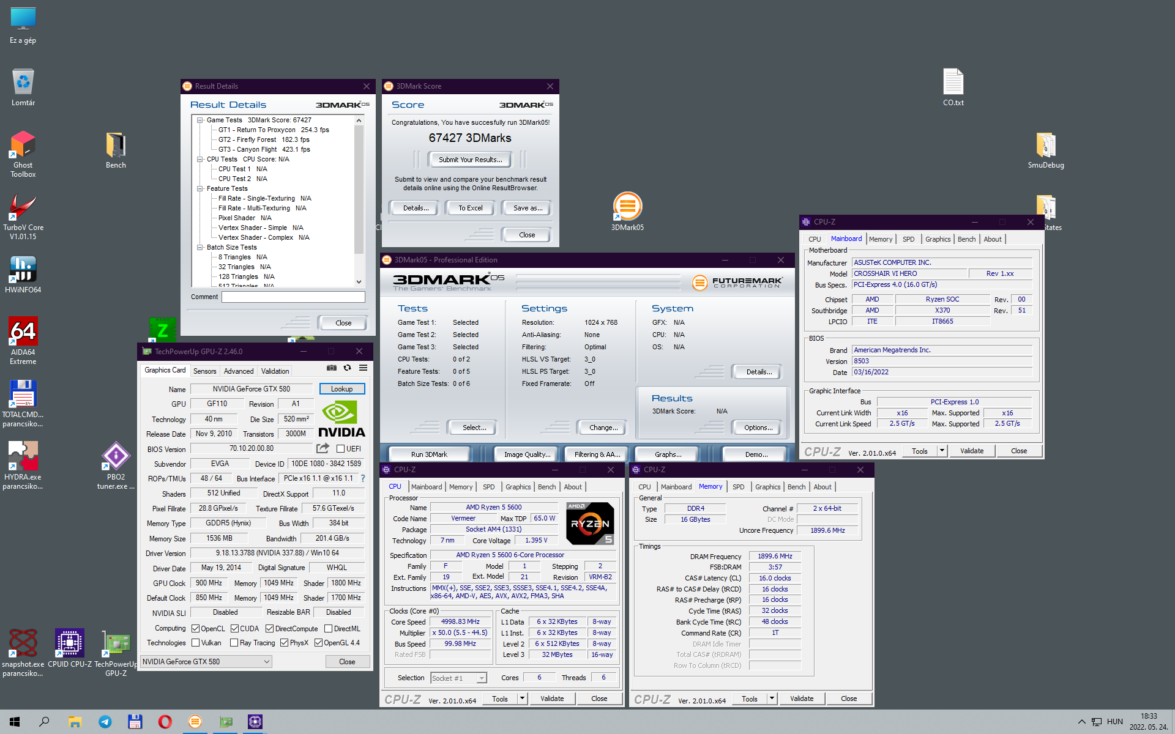1175x734 pixels.
Task: Toggle Ray Tracing checkbox in GPU-Z
Action: point(234,642)
